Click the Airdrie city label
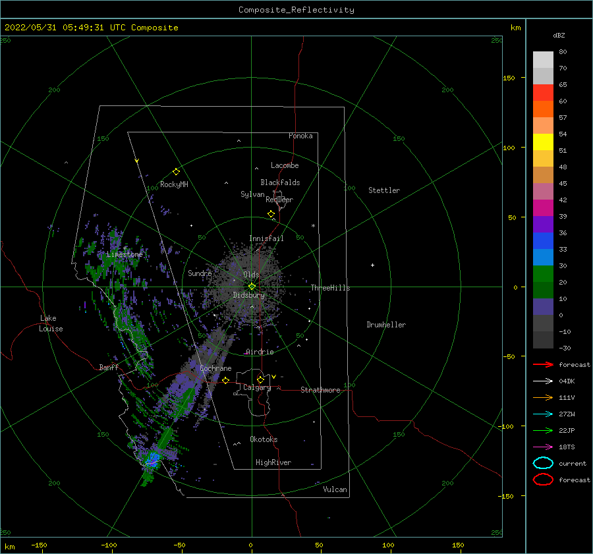The height and width of the screenshot is (554, 593). (x=260, y=352)
